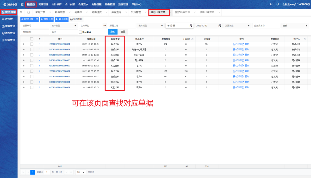
Task: Check the 显示商品 checkbox
Action: pyautogui.click(x=80, y=32)
